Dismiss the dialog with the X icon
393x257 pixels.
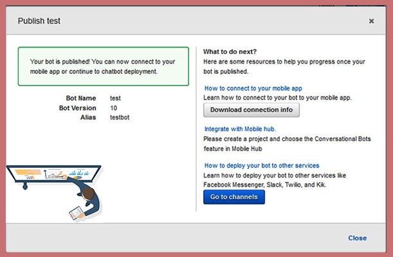click(x=371, y=21)
